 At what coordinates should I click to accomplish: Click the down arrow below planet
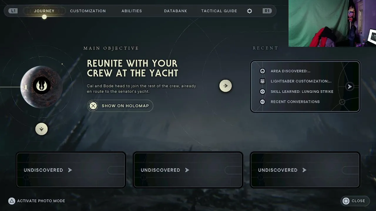[x=41, y=129]
